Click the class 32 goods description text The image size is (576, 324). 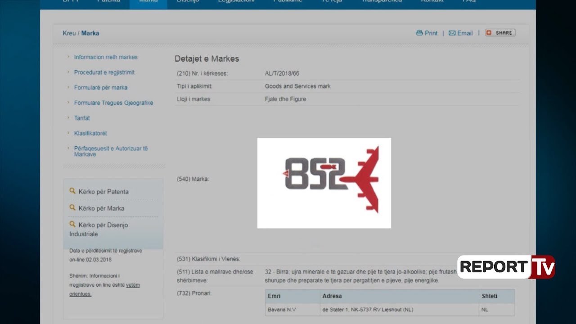click(361, 276)
